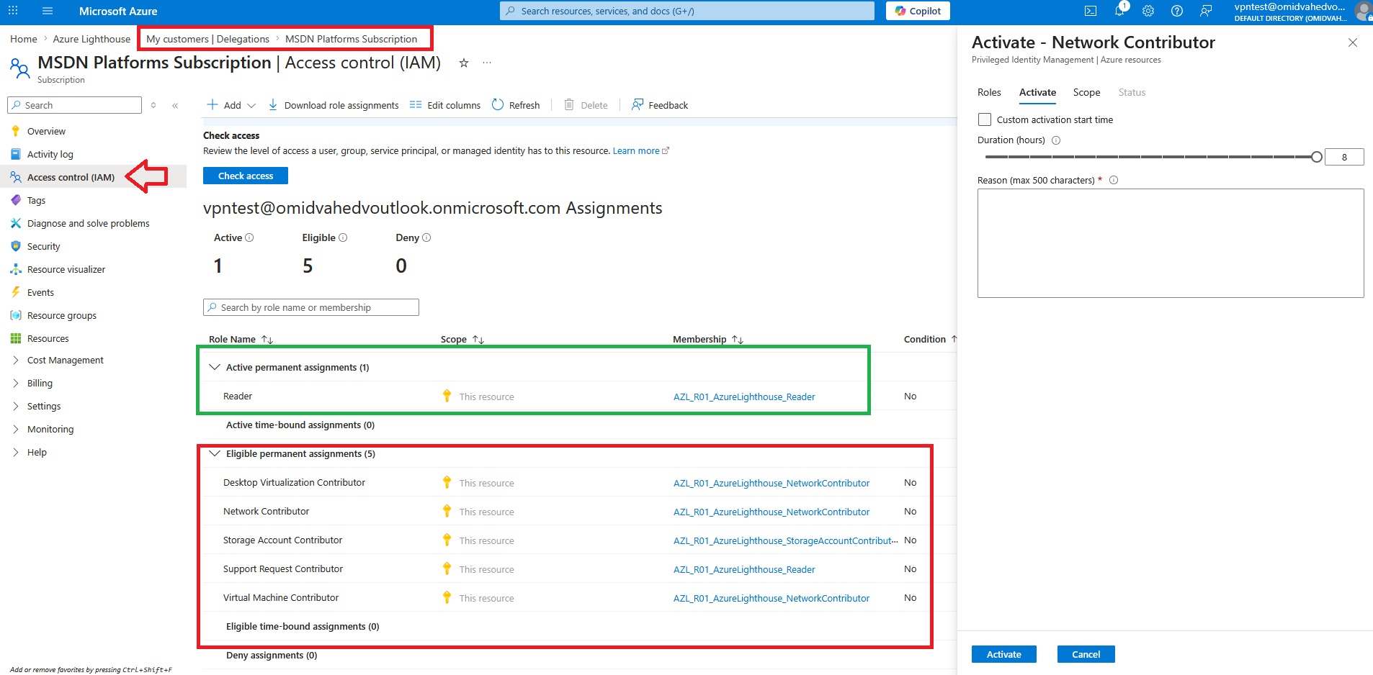Click the Duration hours slider handle
Screen dimensions: 1373x675
(x=1316, y=157)
